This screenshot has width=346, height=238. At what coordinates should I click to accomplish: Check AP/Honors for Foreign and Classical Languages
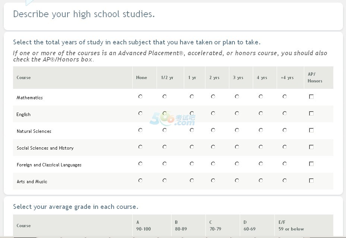pos(311,164)
